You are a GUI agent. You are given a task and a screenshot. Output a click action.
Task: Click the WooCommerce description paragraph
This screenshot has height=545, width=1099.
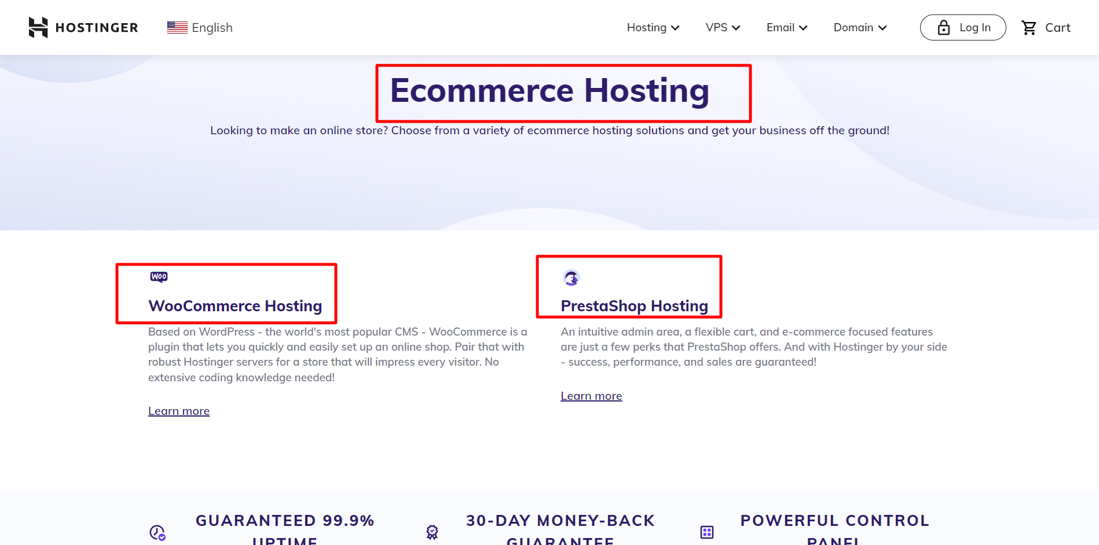pyautogui.click(x=338, y=354)
